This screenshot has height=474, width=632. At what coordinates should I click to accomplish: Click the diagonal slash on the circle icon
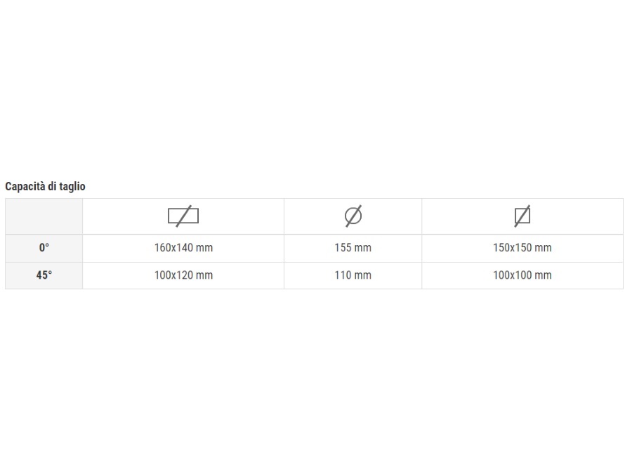coord(353,216)
